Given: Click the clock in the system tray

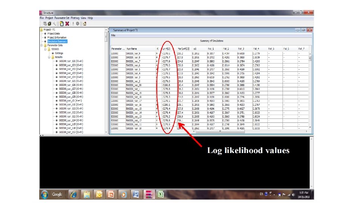Looking at the screenshot, I should click(x=304, y=195).
